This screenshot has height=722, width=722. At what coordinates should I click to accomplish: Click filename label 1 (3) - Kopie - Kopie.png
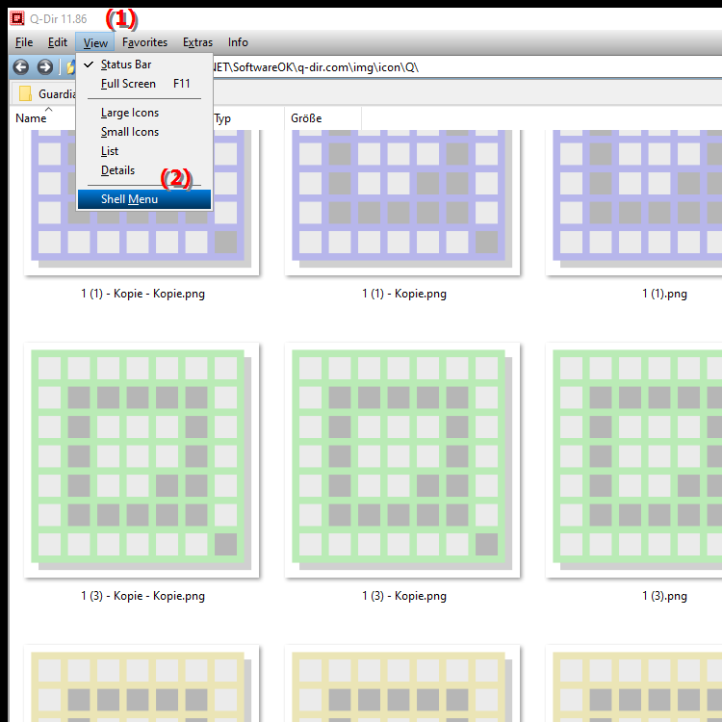tap(142, 596)
